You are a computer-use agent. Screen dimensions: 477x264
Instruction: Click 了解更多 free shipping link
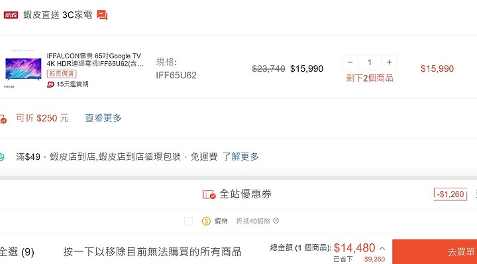240,157
